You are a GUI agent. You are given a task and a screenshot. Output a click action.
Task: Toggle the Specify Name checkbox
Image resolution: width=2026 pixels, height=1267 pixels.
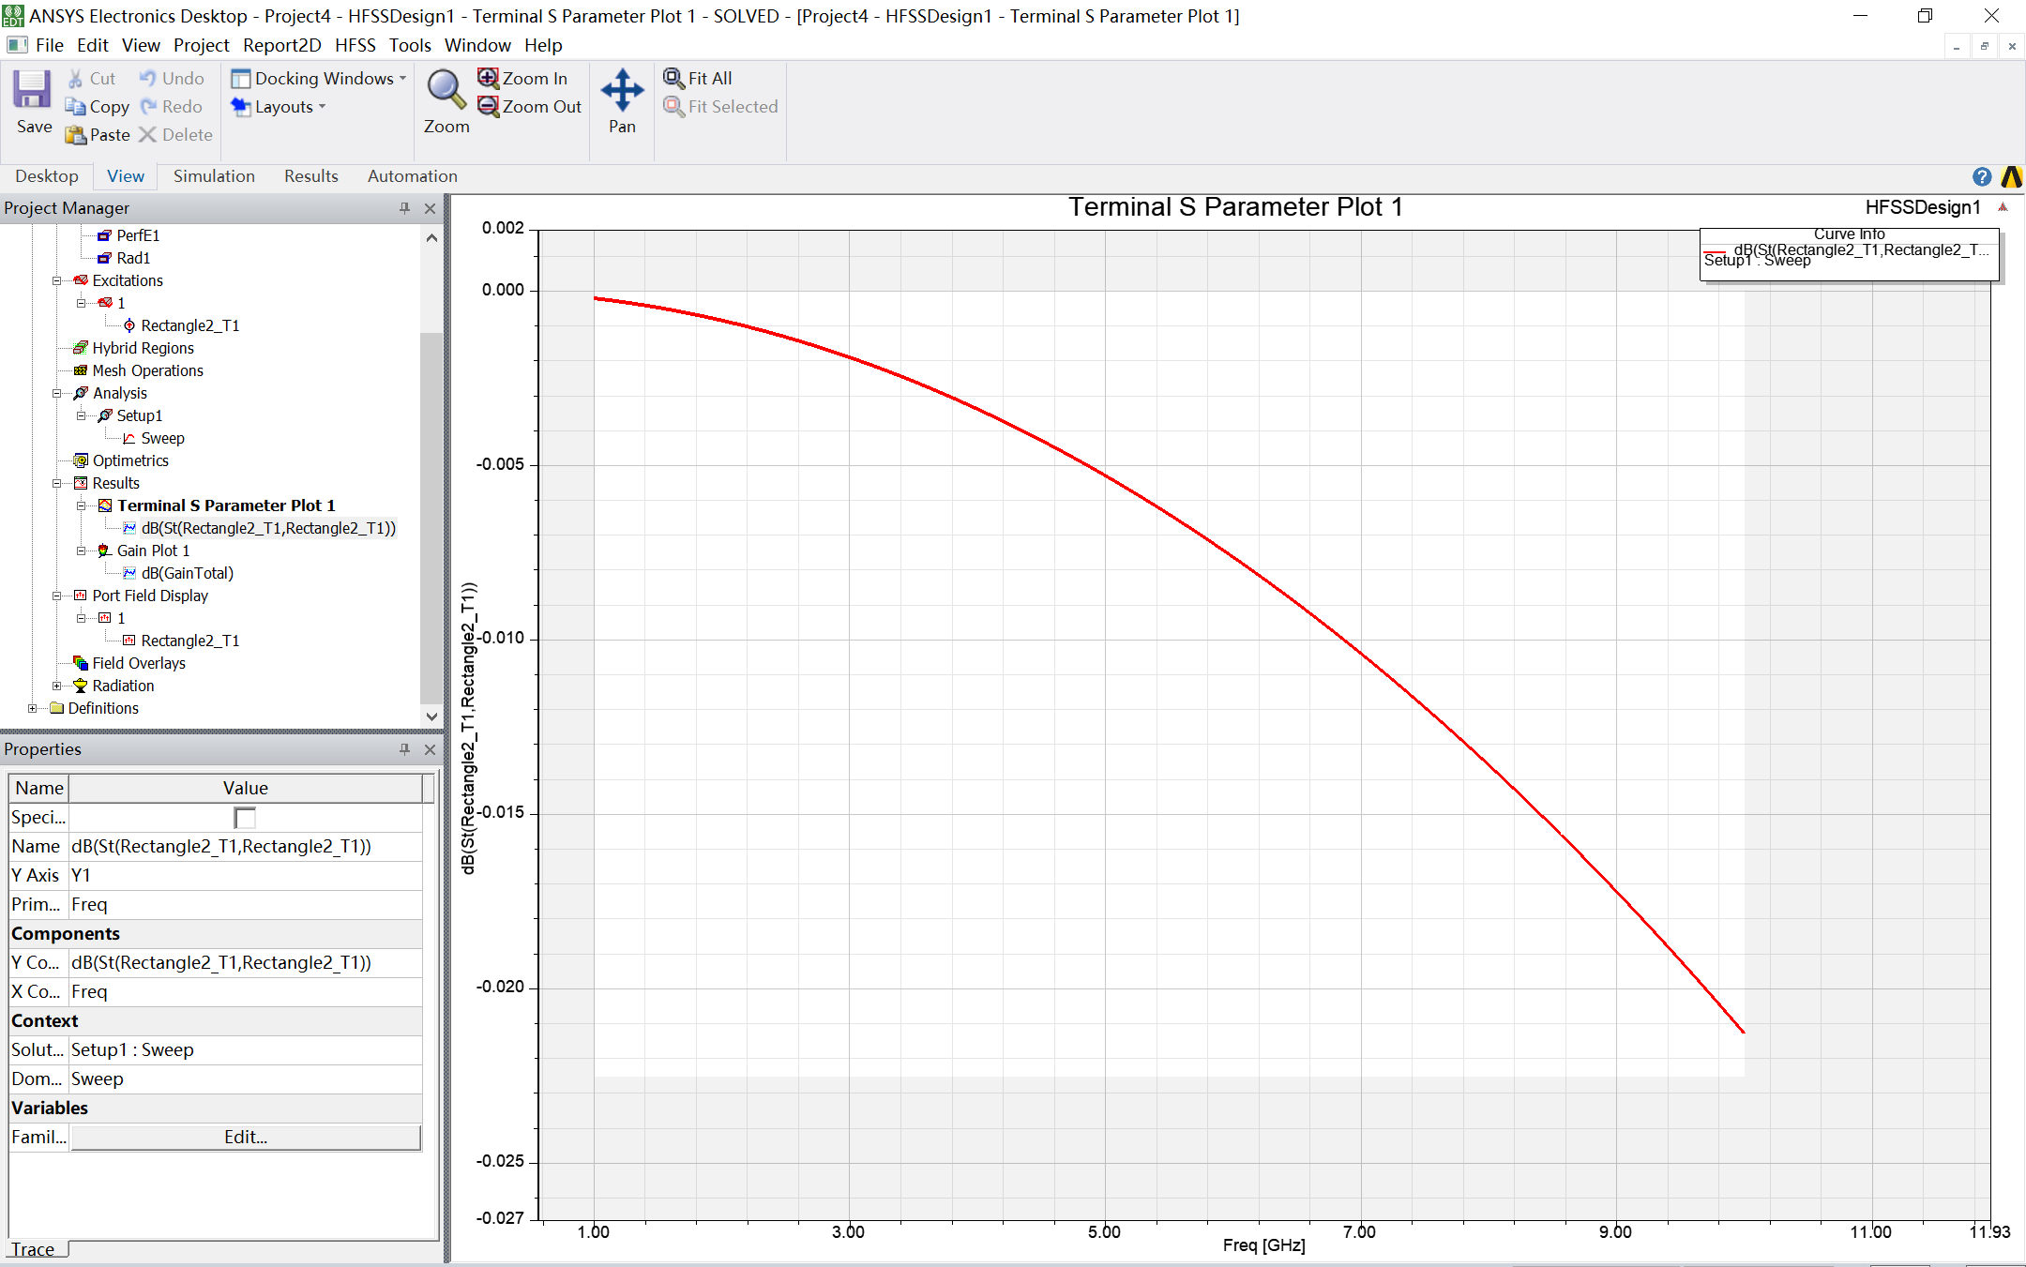point(245,818)
